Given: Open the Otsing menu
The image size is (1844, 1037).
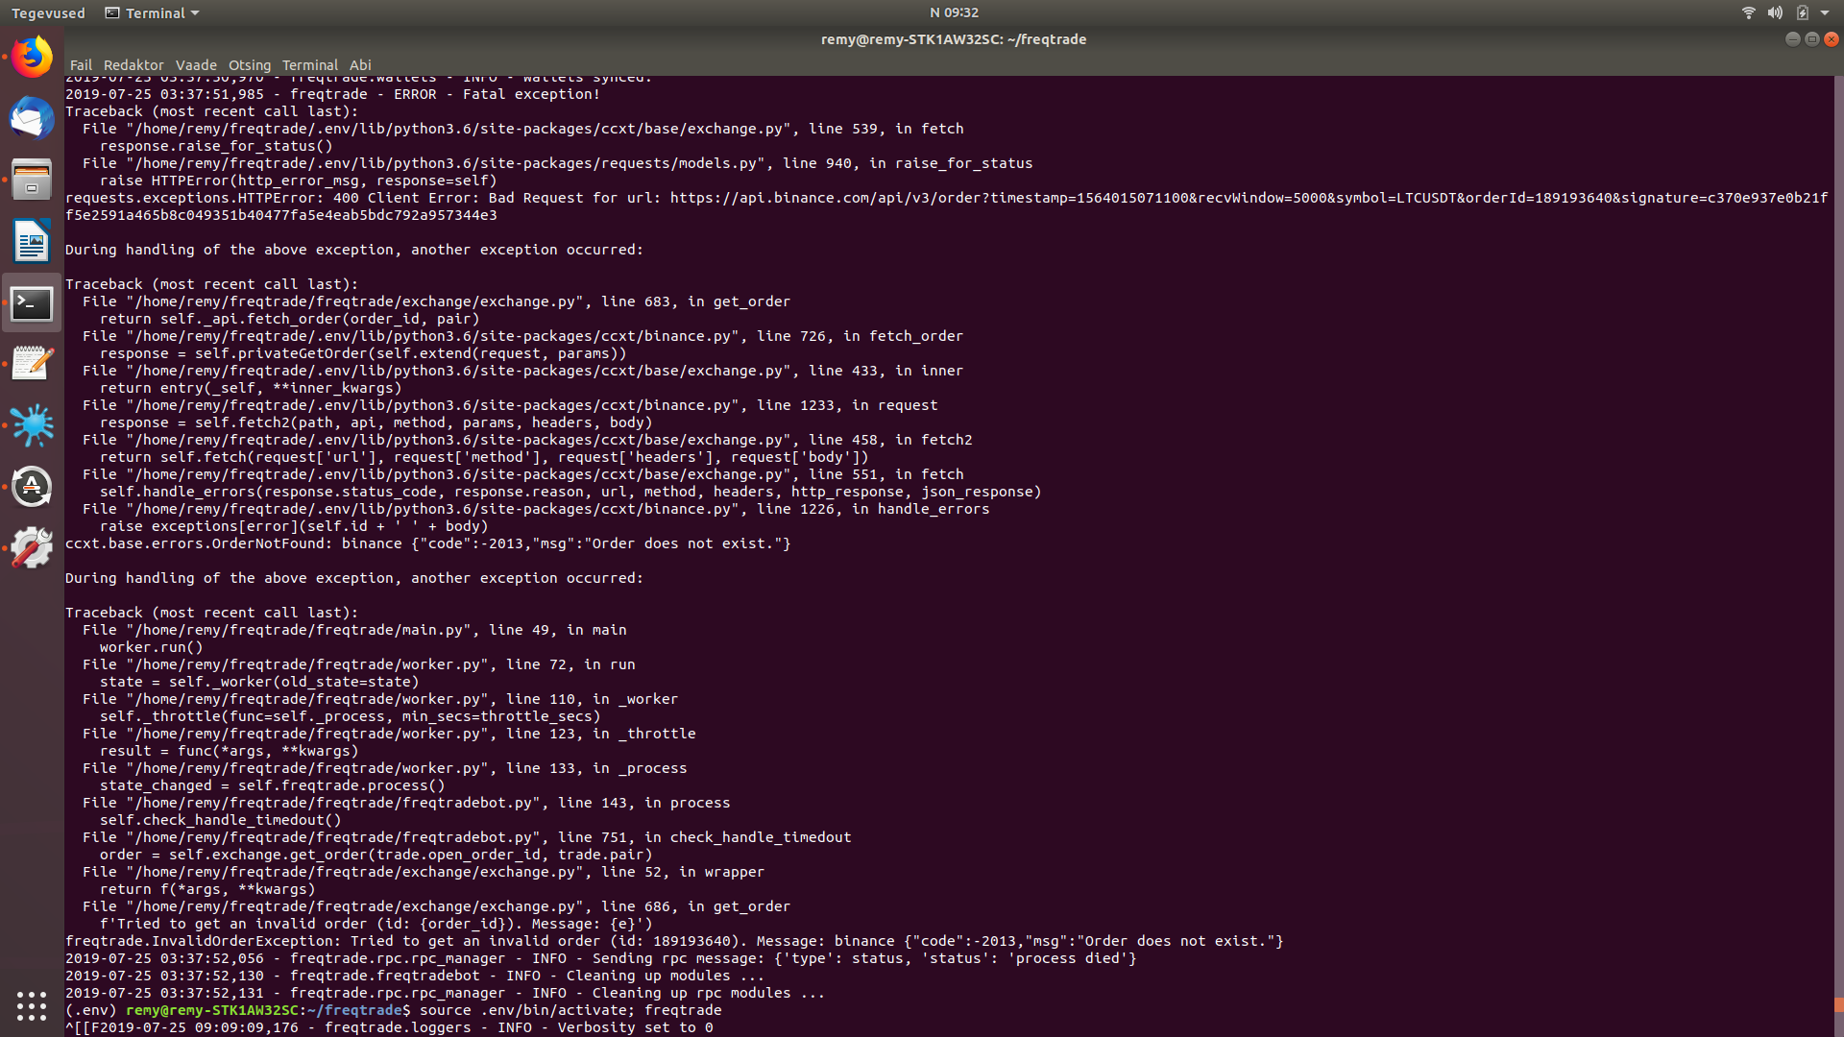Looking at the screenshot, I should pos(249,65).
